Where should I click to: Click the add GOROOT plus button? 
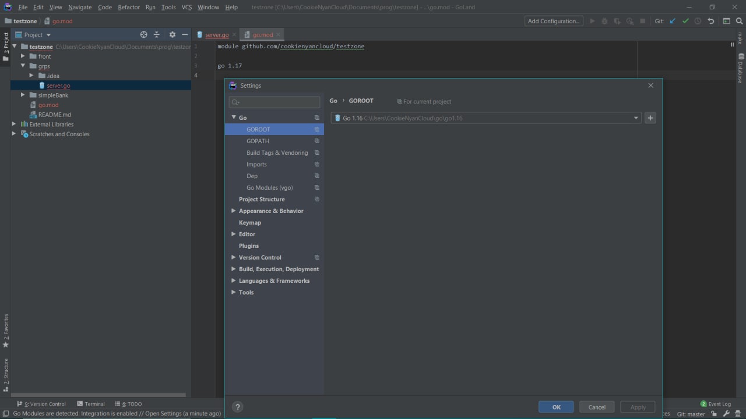(650, 118)
